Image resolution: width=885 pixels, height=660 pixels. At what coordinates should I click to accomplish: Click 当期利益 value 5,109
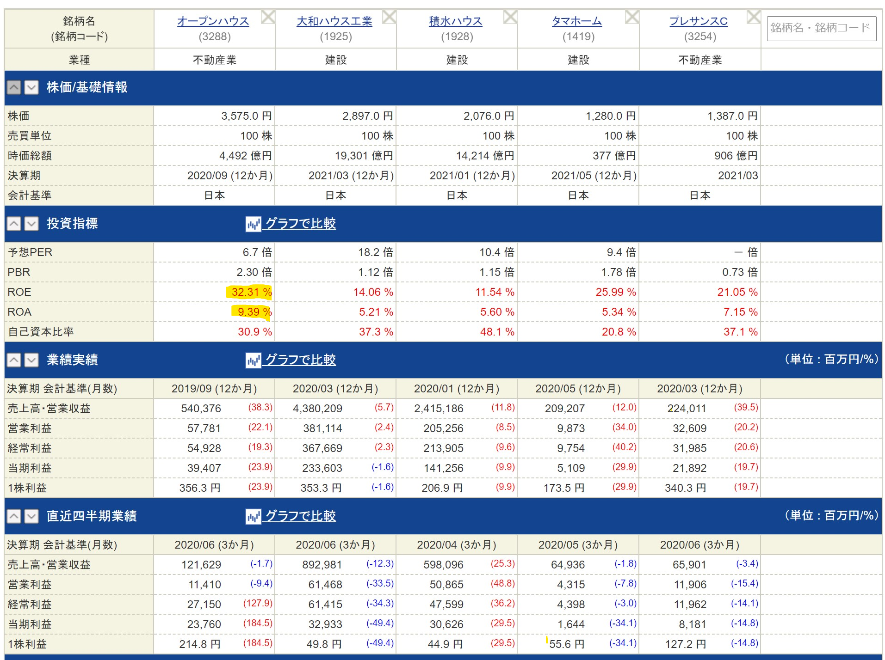571,468
